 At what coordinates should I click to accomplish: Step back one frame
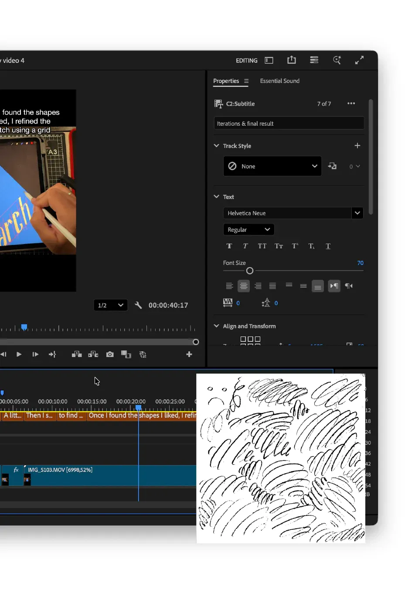pyautogui.click(x=3, y=354)
